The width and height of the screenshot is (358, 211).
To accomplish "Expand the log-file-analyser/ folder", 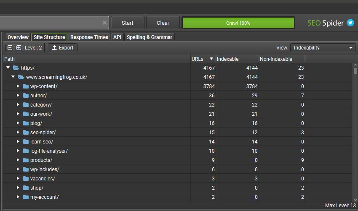I will pyautogui.click(x=18, y=151).
